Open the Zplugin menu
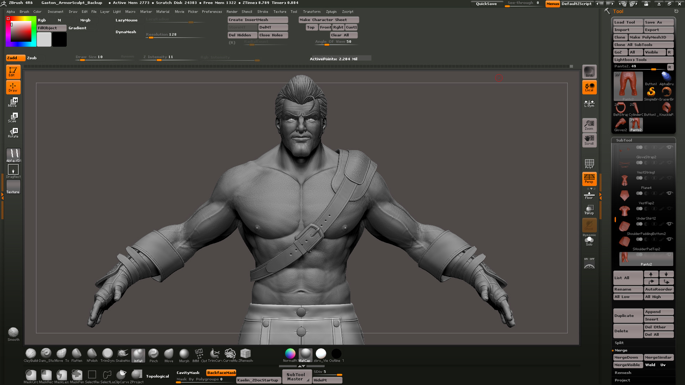 pos(331,12)
